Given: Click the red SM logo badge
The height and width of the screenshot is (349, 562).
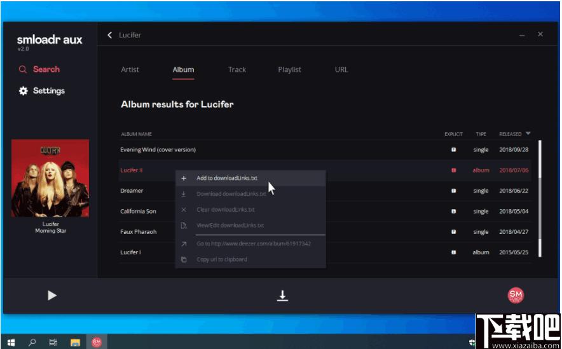Looking at the screenshot, I should point(516,295).
